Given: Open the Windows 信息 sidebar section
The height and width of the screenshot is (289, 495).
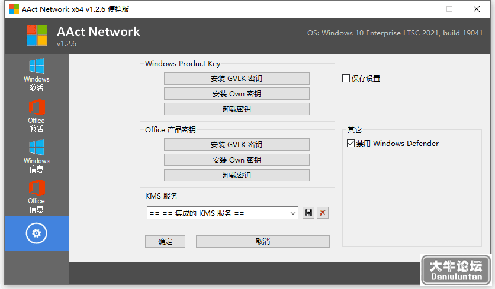Looking at the screenshot, I should pyautogui.click(x=37, y=156).
